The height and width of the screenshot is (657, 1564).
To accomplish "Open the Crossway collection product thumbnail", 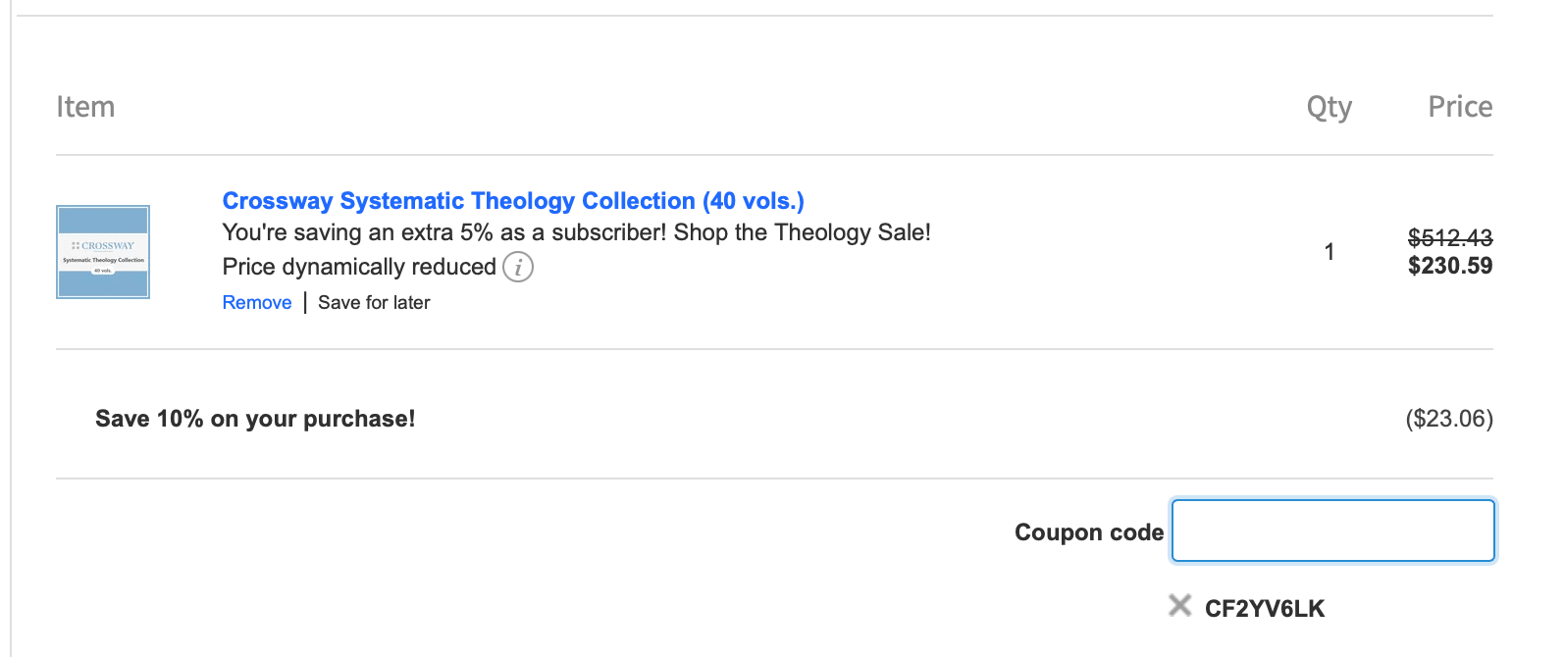I will 103,252.
